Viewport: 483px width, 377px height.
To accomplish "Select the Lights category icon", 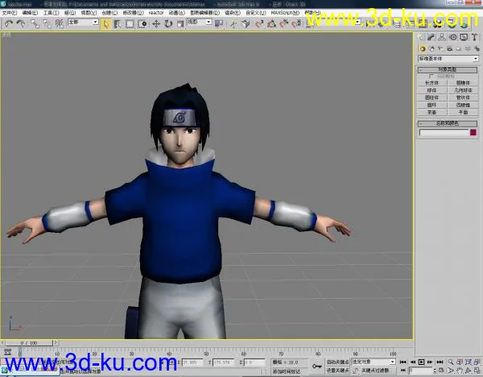I will coord(440,48).
